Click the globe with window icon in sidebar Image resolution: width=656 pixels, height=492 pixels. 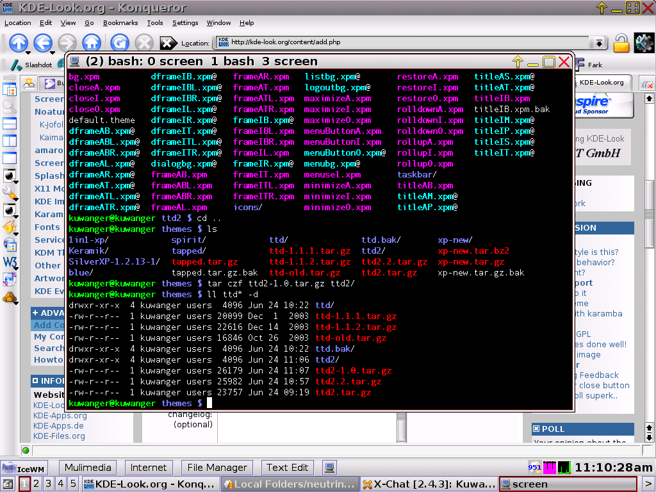point(9,245)
